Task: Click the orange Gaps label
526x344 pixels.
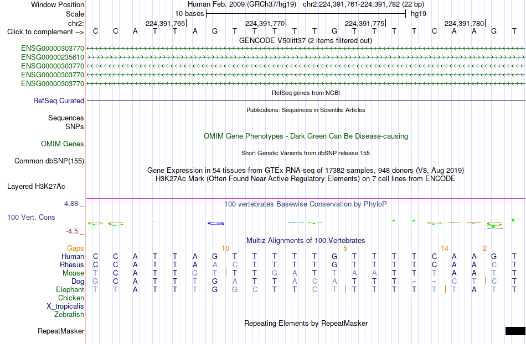Action: pyautogui.click(x=75, y=248)
